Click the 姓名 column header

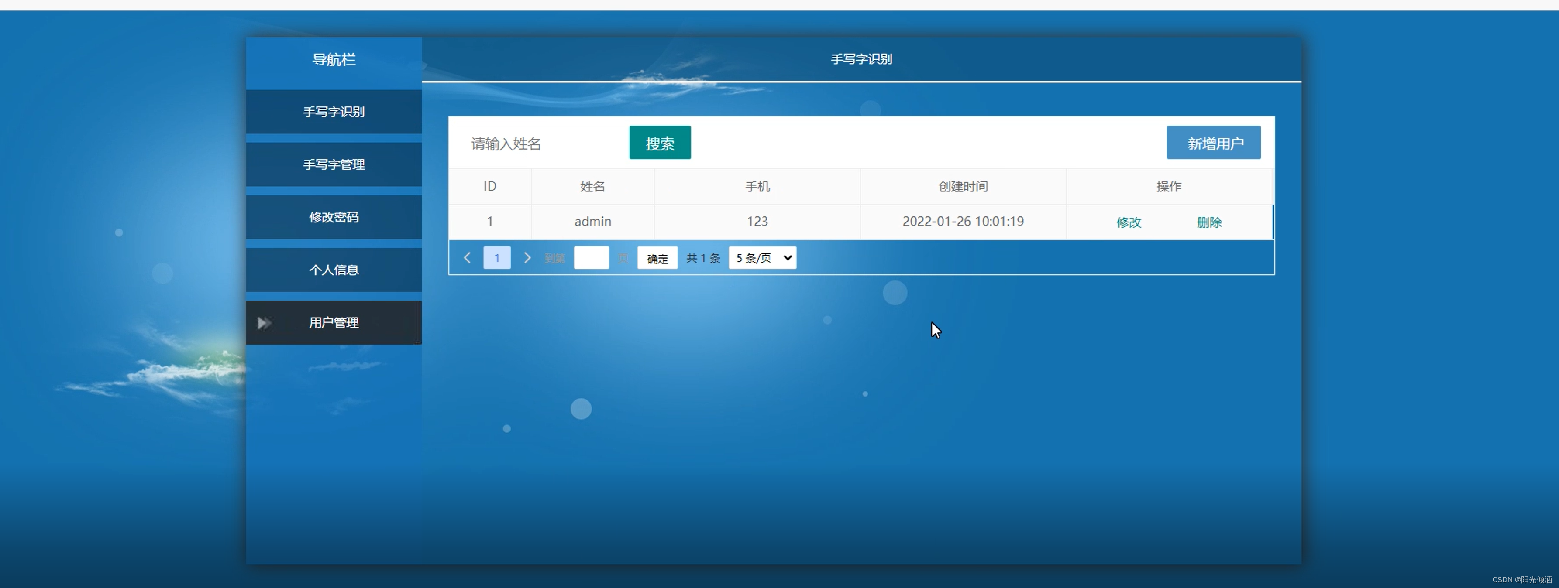592,186
